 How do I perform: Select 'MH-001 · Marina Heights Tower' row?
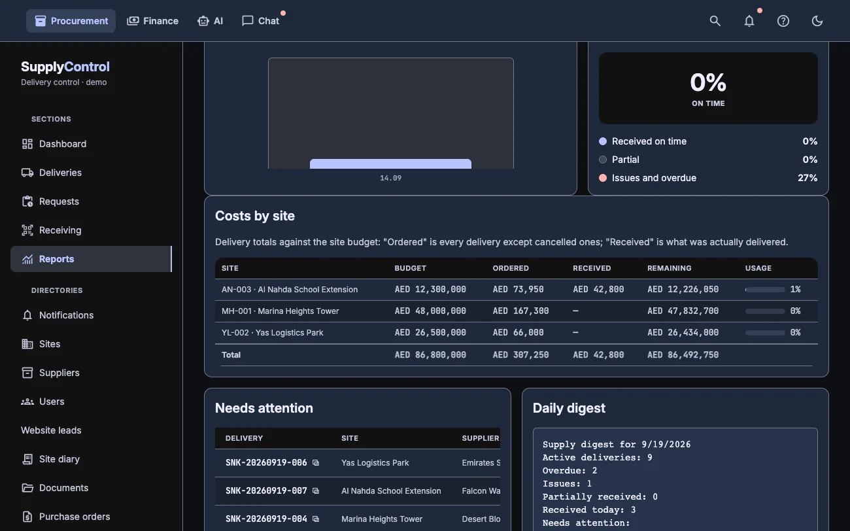click(517, 311)
